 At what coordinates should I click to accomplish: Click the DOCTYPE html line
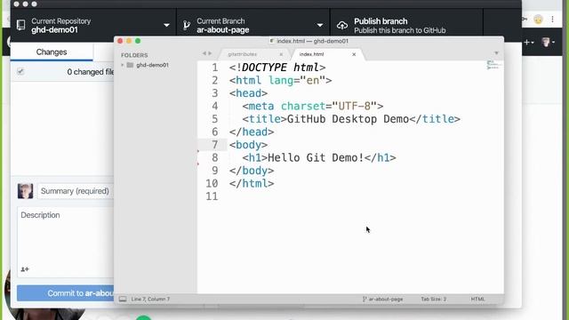tap(277, 68)
